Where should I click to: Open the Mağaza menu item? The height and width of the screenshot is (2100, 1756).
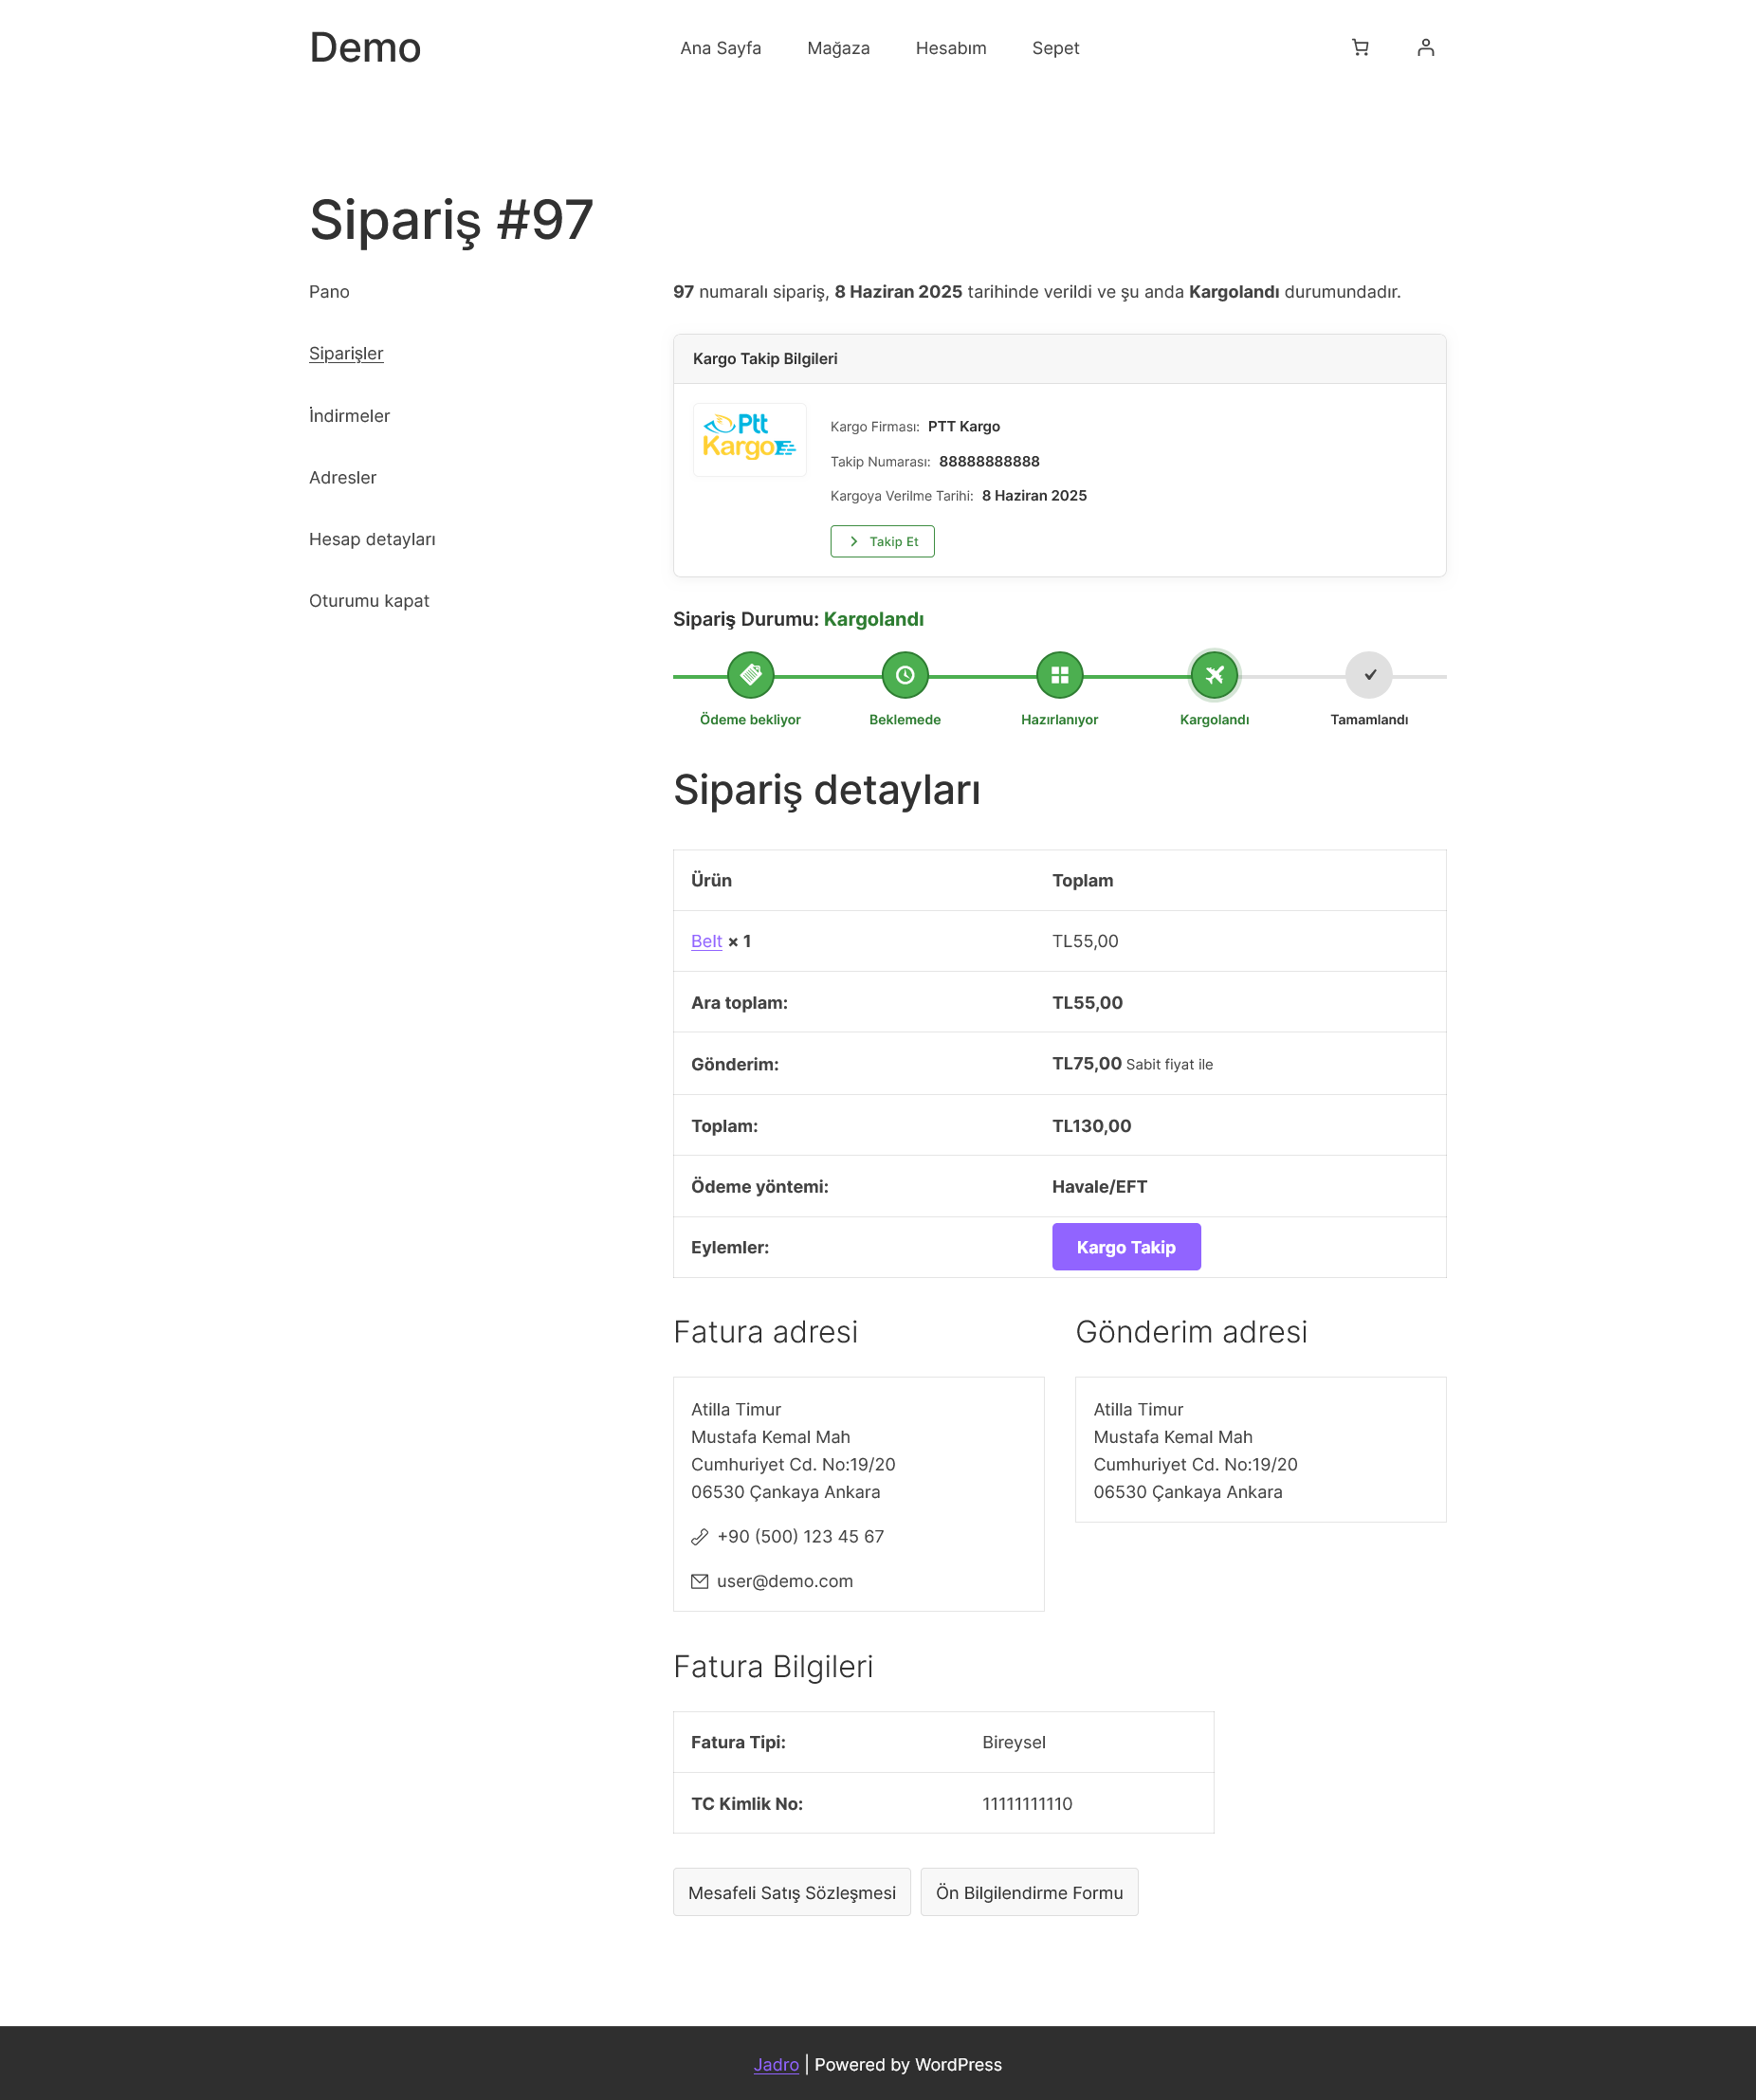click(x=838, y=48)
